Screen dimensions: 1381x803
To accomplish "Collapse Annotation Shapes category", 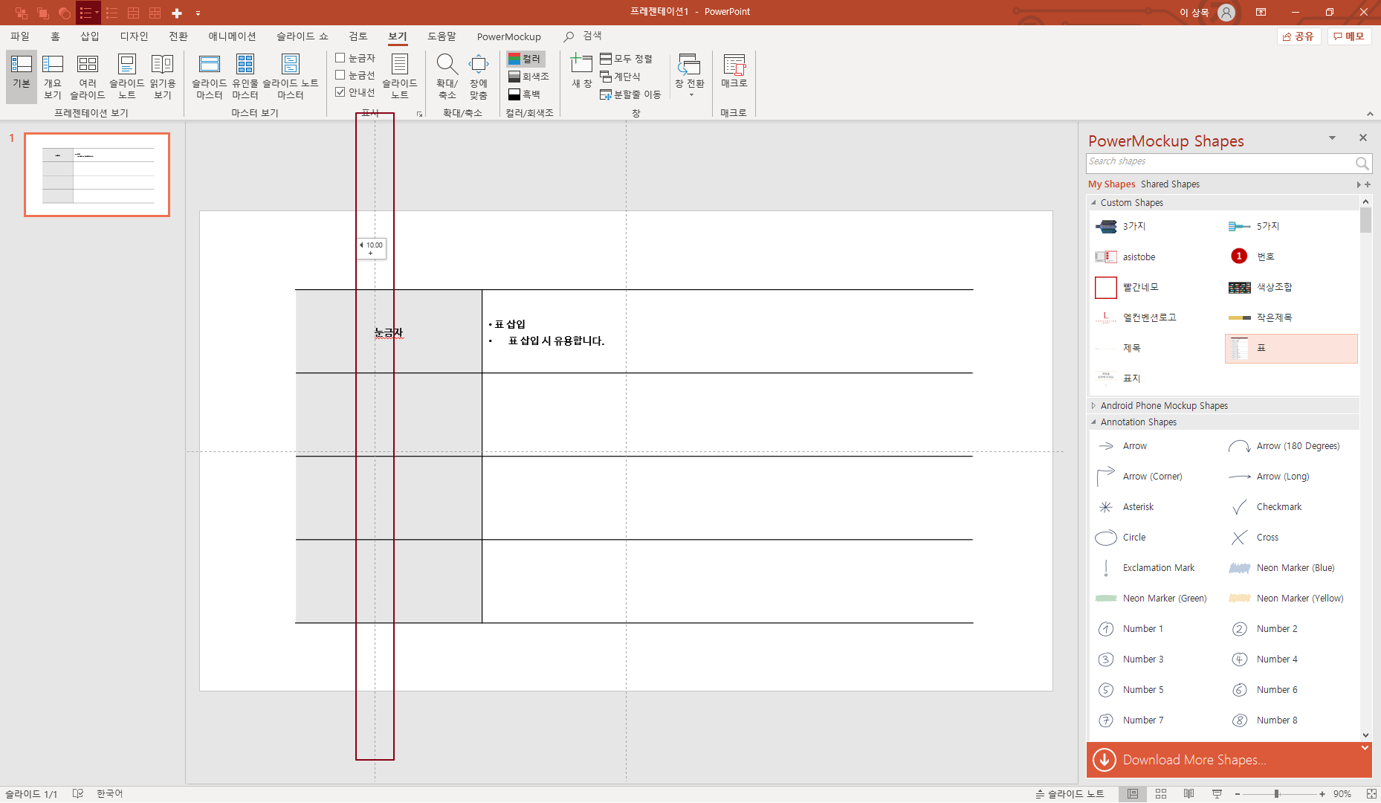I will [1093, 422].
